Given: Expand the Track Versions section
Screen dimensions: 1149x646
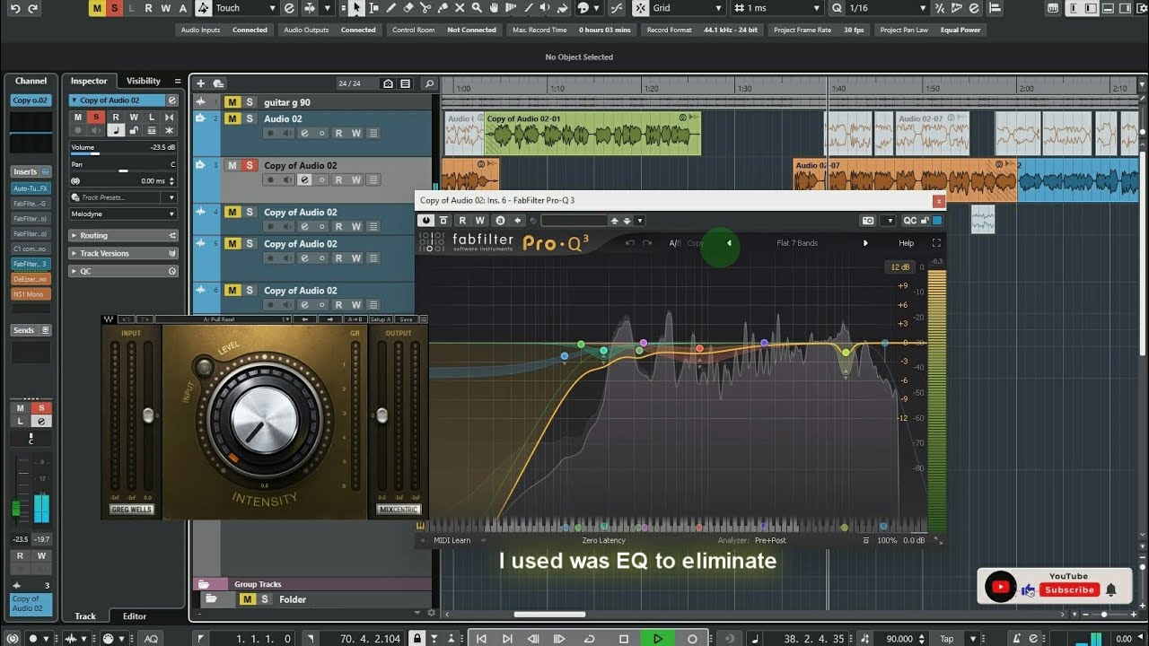Looking at the screenshot, I should pyautogui.click(x=124, y=253).
